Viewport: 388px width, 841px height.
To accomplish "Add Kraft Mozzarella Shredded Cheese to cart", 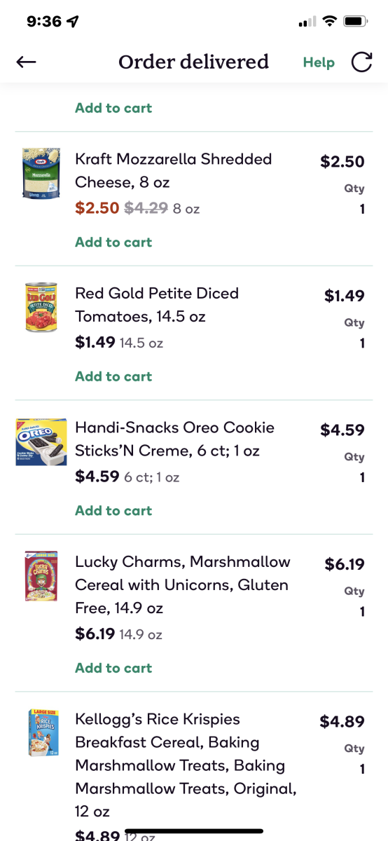I will [x=113, y=242].
